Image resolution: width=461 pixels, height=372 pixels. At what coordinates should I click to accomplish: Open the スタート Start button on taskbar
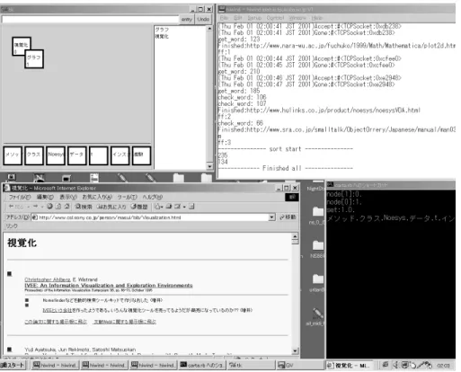[x=13, y=365]
